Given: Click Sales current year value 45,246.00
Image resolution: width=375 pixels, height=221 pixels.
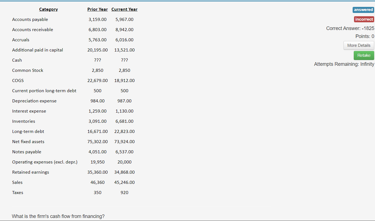Looking at the screenshot, I should 125,182.
